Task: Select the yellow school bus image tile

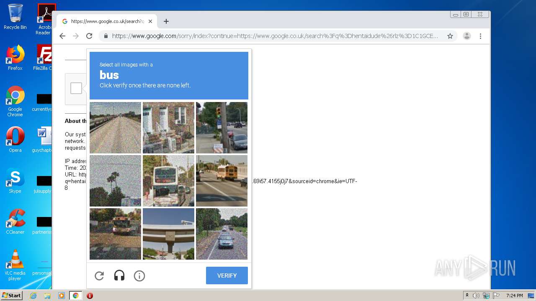Action: tap(222, 181)
